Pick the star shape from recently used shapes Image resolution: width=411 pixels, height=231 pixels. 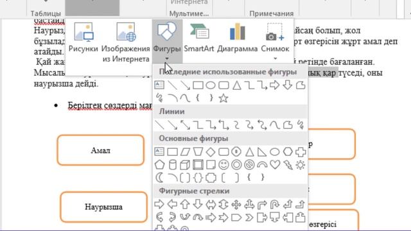point(223,98)
